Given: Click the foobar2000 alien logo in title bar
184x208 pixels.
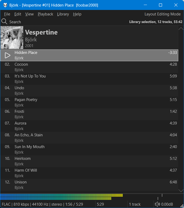Looking at the screenshot, I should click(x=5, y=5).
